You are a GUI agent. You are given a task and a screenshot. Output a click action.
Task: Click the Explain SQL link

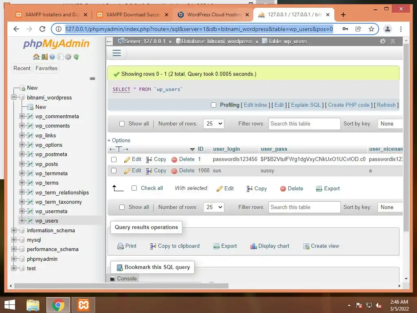(306, 105)
